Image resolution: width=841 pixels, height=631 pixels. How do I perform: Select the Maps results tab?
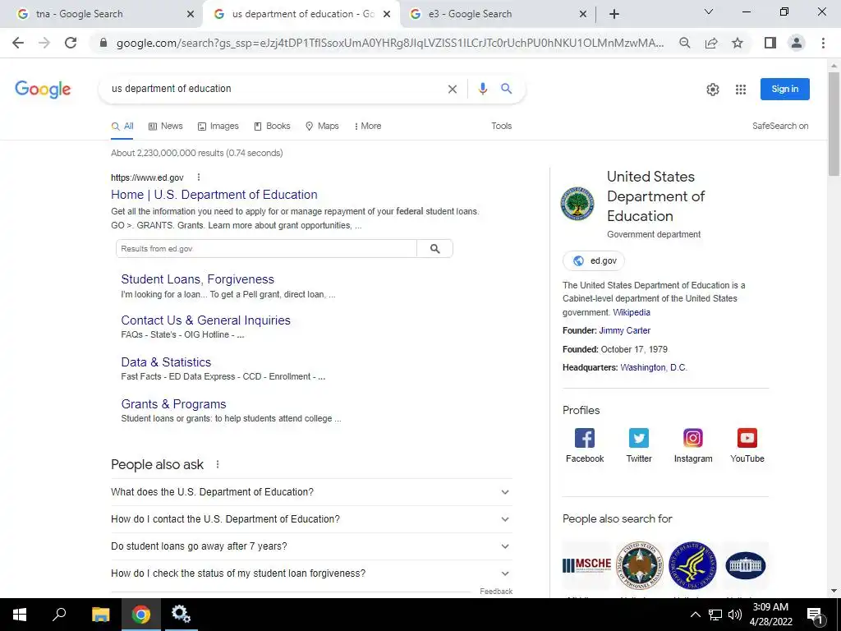pyautogui.click(x=322, y=126)
